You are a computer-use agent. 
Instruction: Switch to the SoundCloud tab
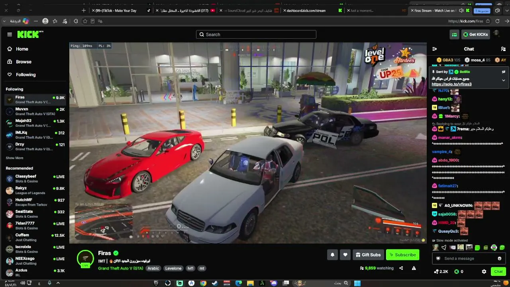[249, 10]
